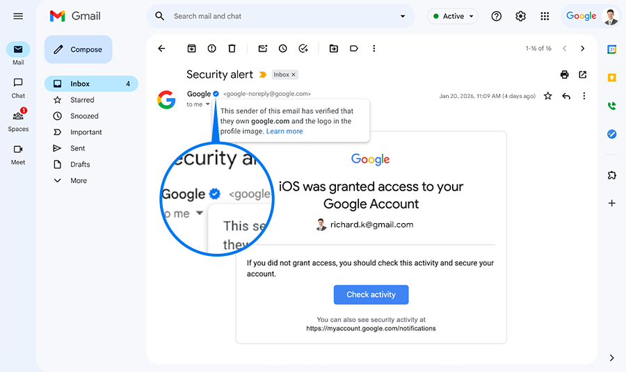Click the Add to Tasks icon
The image size is (626, 372).
pyautogui.click(x=303, y=49)
